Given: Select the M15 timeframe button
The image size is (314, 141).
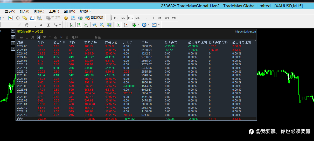Looking at the screenshot, I should tap(130, 18).
